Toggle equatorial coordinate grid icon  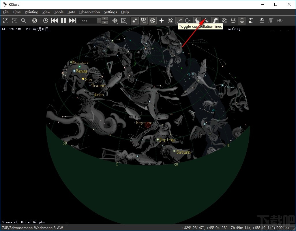coord(224,21)
